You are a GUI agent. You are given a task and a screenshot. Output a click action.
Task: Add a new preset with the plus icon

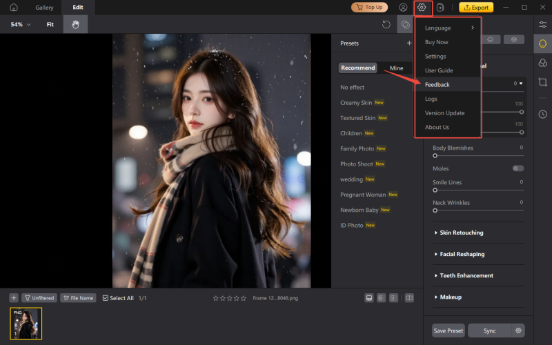coord(409,43)
